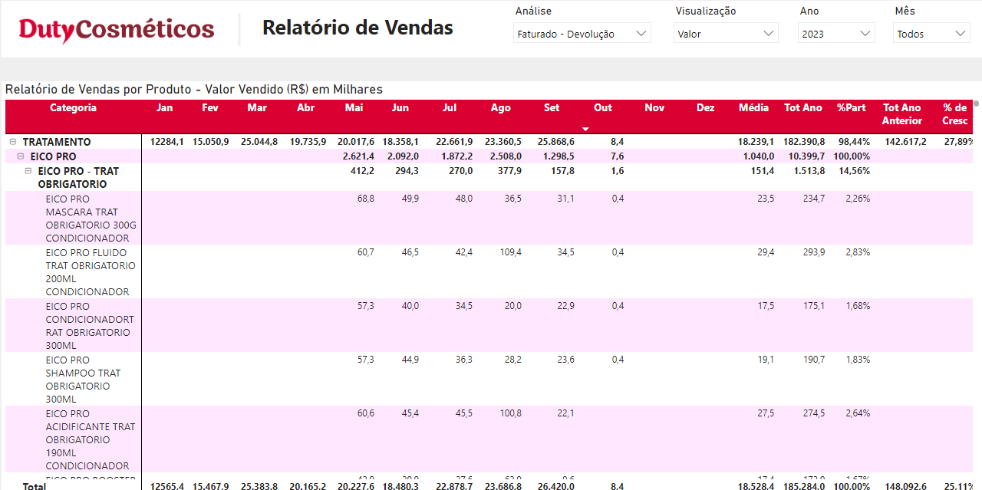Click the Relatório de Vendas page title

click(x=358, y=28)
